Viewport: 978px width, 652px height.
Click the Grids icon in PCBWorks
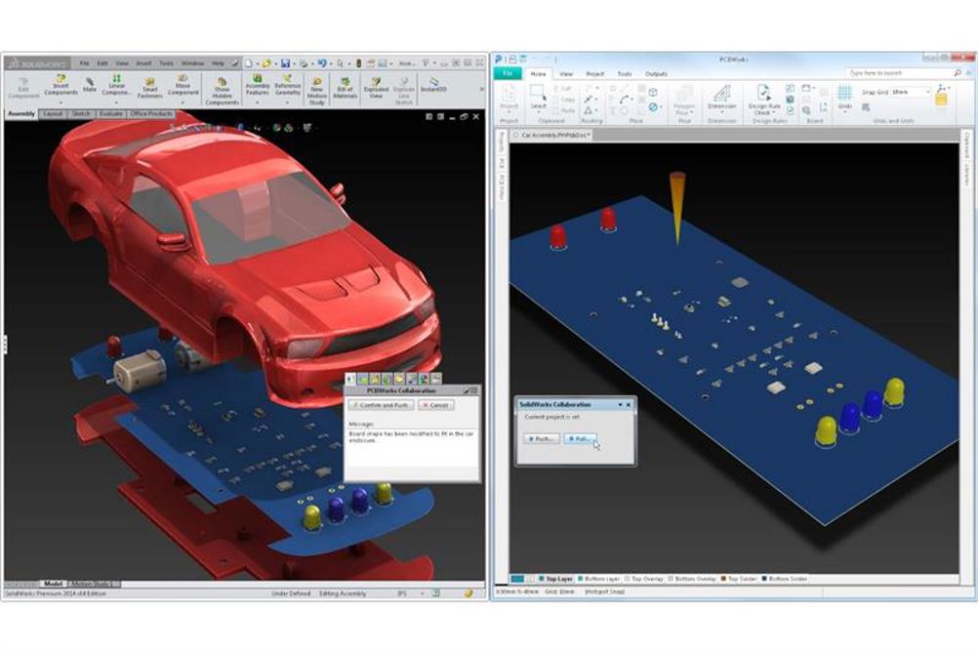[x=844, y=97]
